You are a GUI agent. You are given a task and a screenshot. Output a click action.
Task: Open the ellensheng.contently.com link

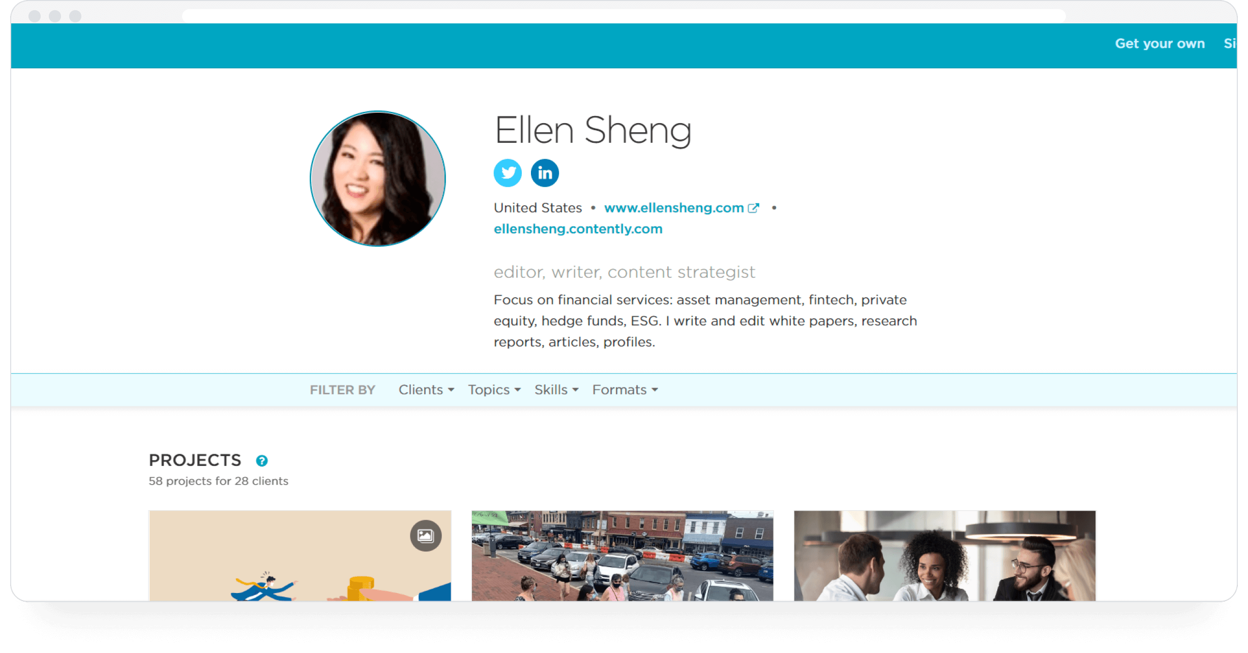coord(578,229)
